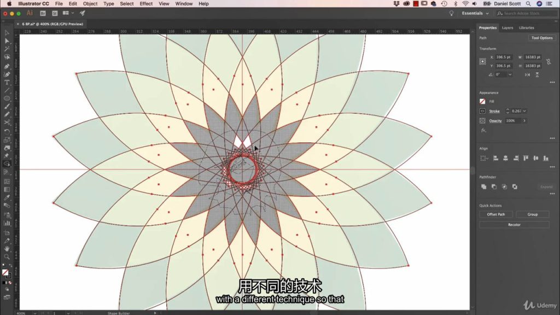Select the Ellipse tool
This screenshot has width=560, height=315.
pos(7,98)
